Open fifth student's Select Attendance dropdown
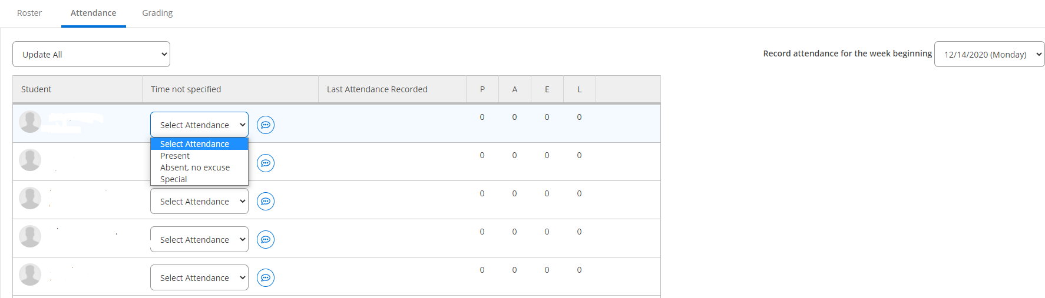Screen dimensions: 1045x298 199,277
